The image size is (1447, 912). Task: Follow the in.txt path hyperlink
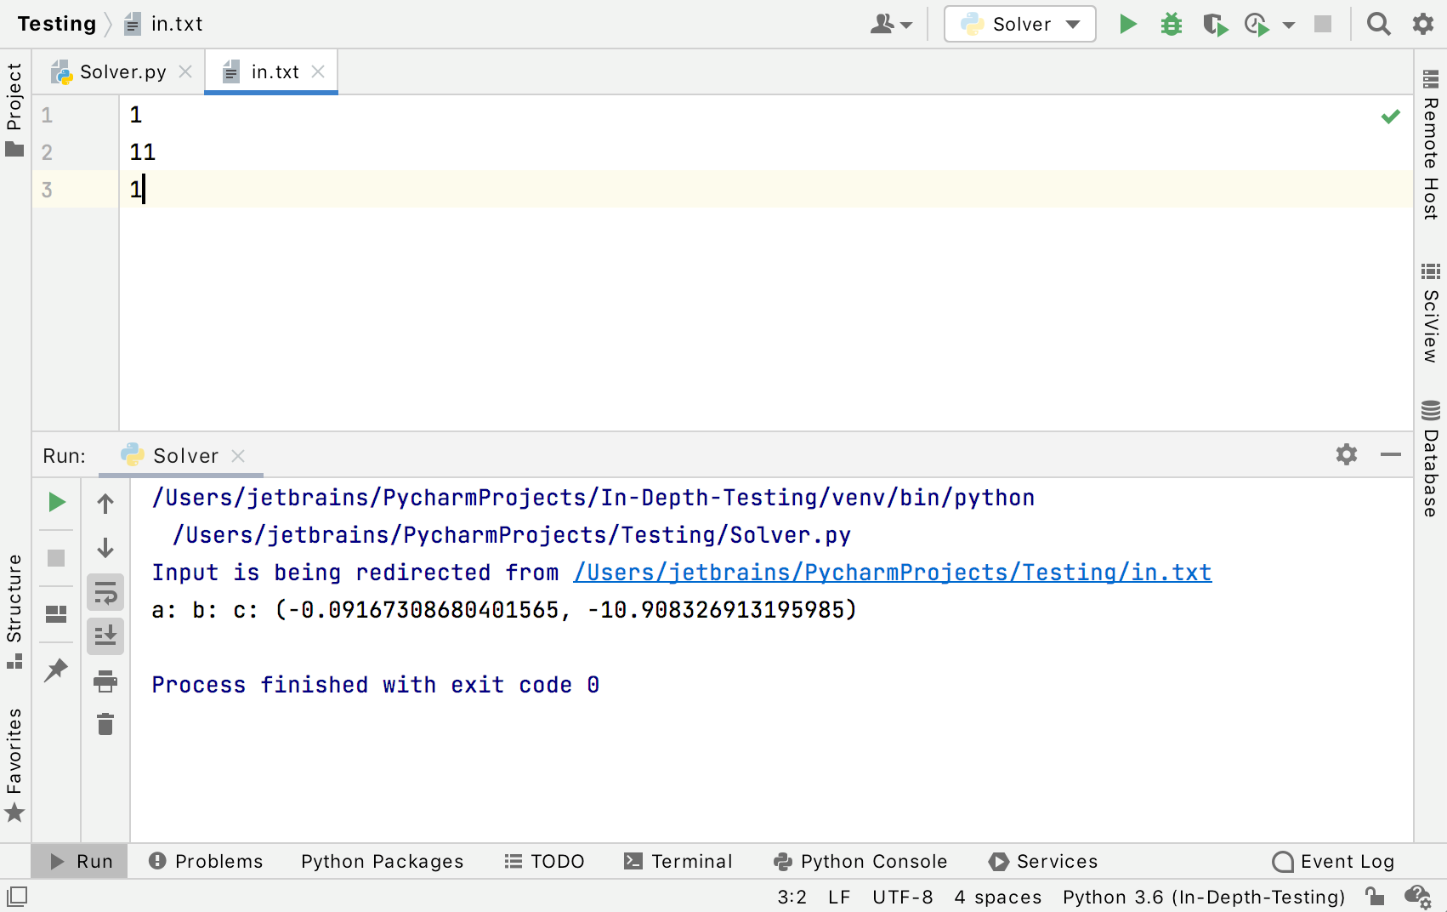(x=892, y=572)
